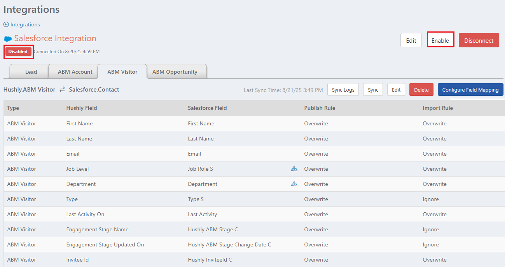Click Department in the Salesforce Field column
The image size is (505, 267).
click(203, 184)
